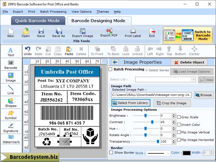Open the Batch Processing menu
This screenshot has width=216, height=162.
pos(53,12)
